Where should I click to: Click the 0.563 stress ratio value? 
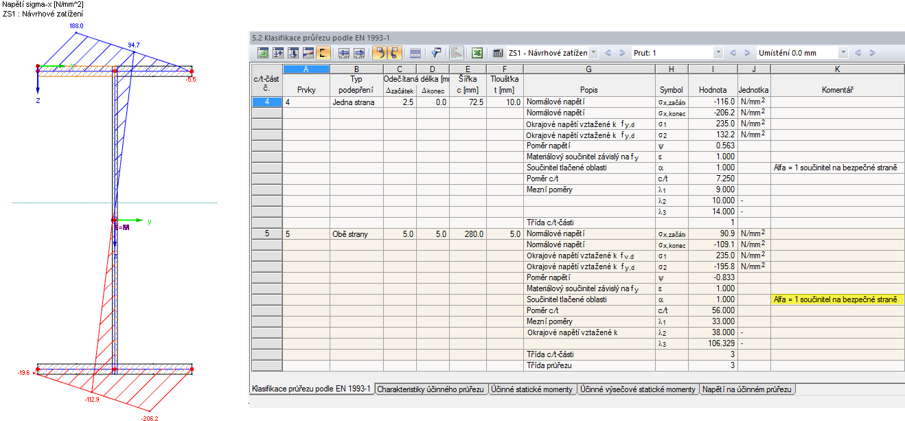click(713, 146)
